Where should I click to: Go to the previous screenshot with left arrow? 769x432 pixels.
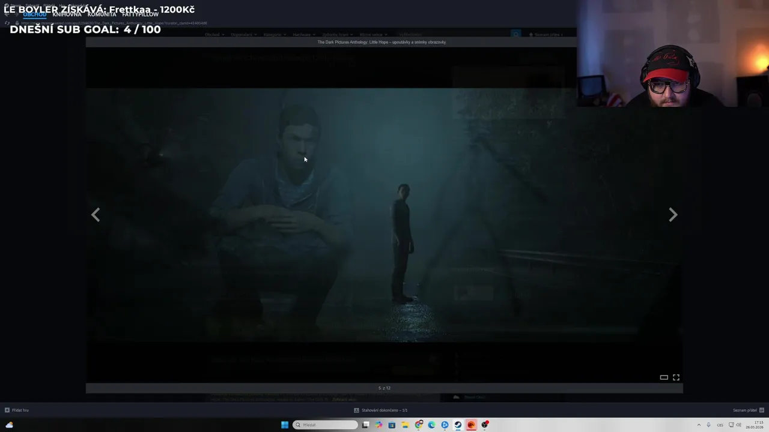tap(96, 215)
